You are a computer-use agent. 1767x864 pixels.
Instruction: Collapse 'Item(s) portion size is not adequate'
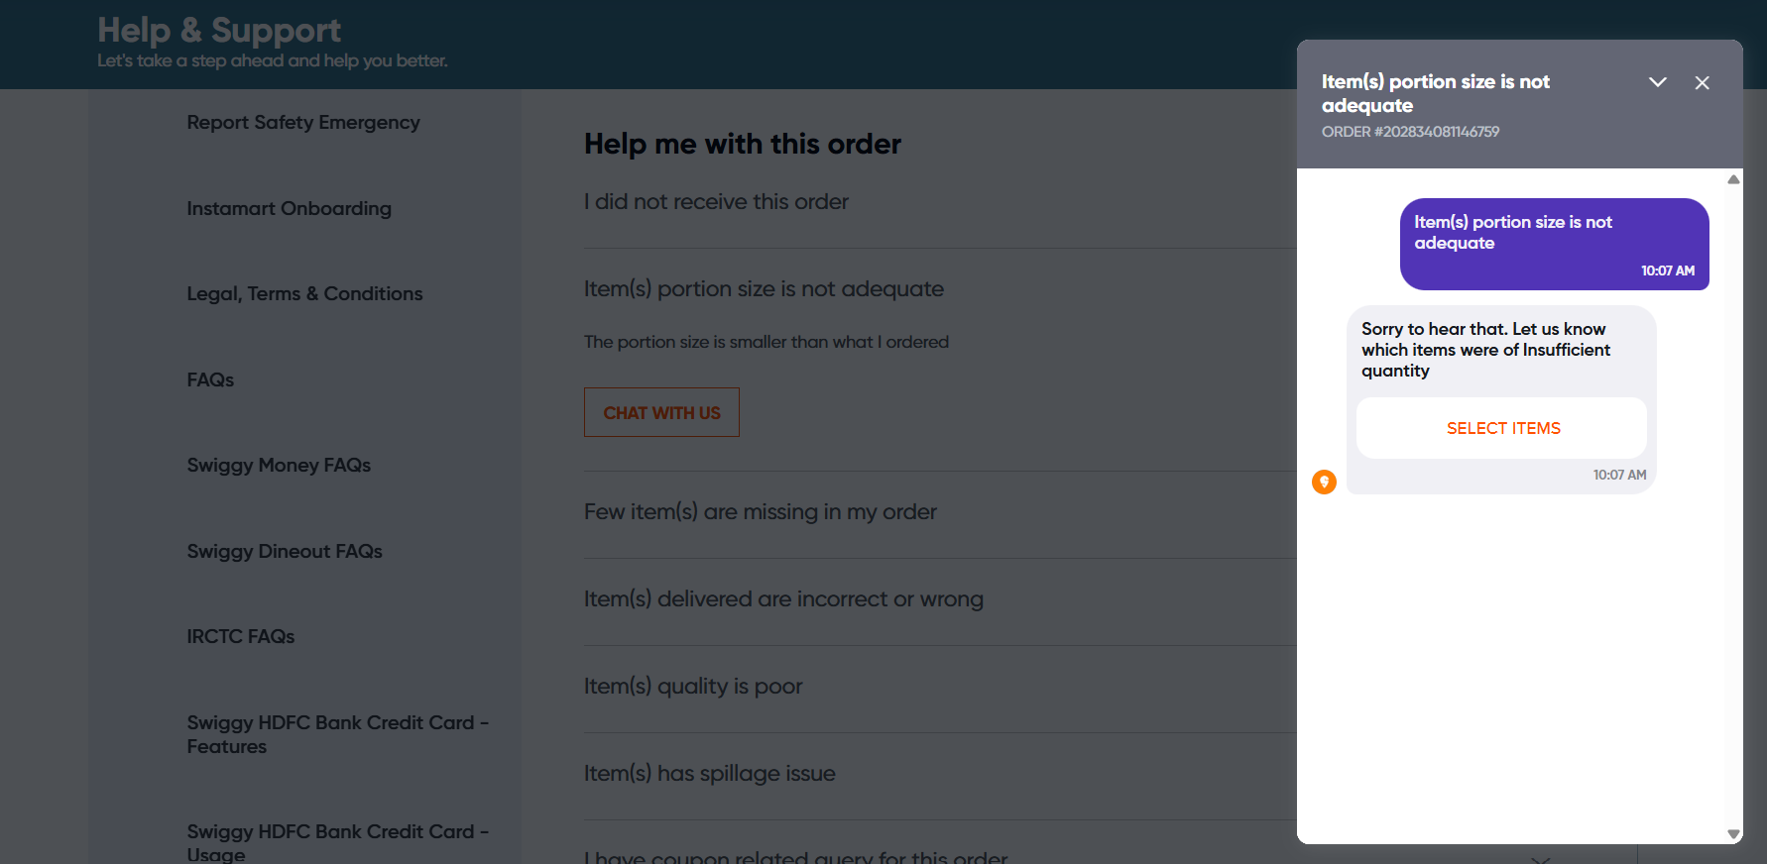pos(763,289)
